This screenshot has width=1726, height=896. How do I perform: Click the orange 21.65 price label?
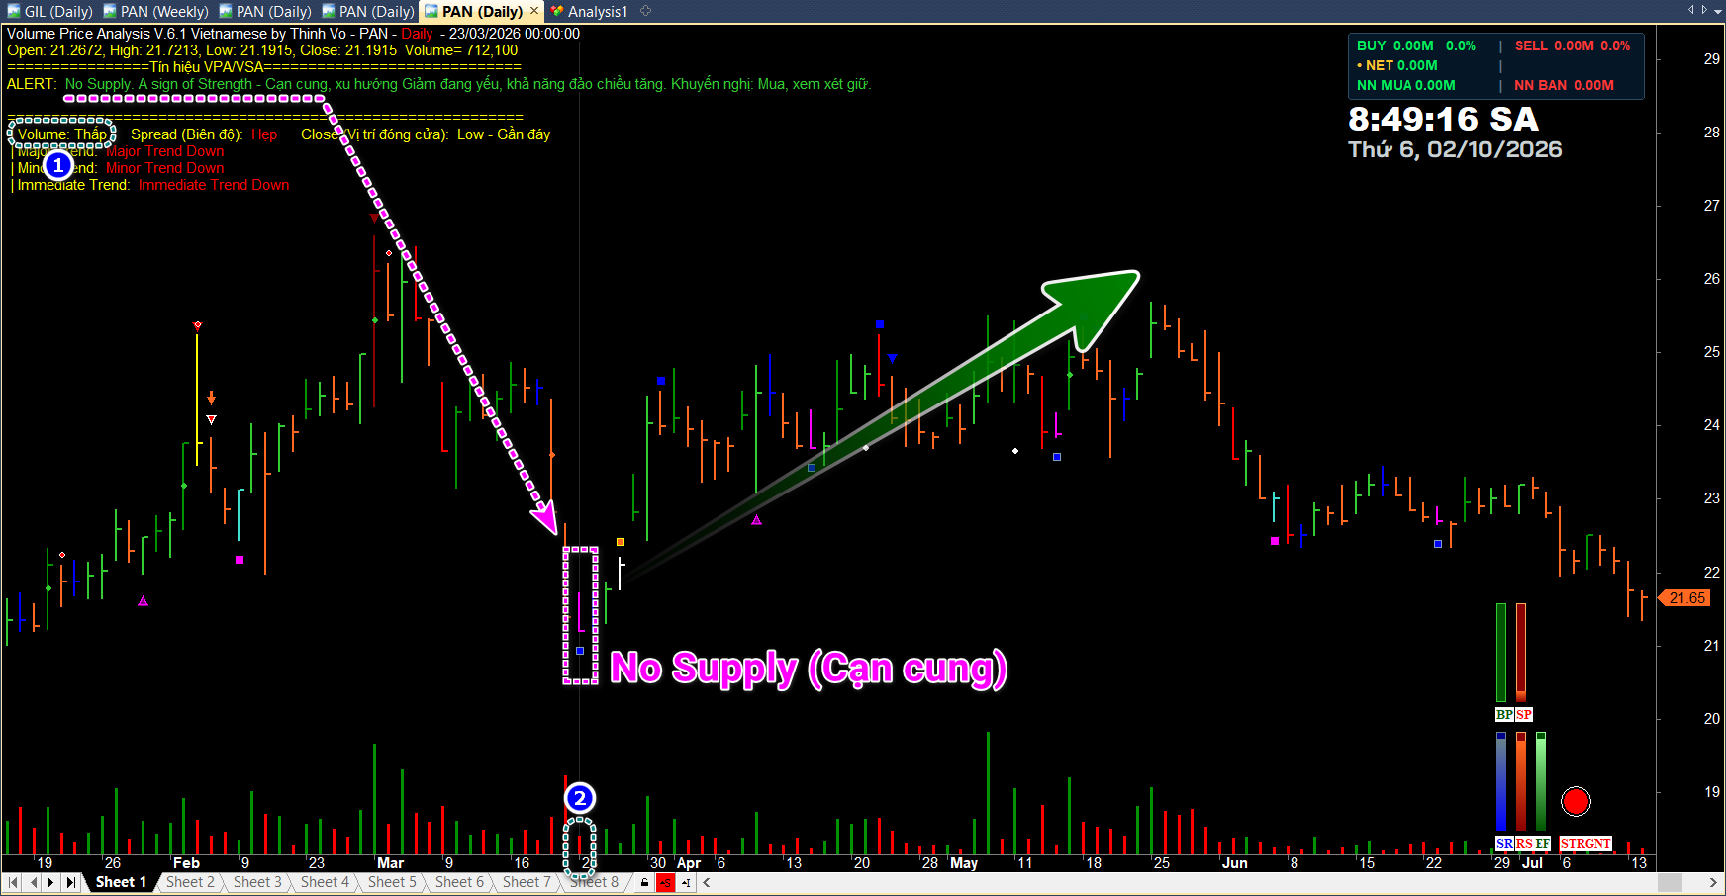(1686, 598)
